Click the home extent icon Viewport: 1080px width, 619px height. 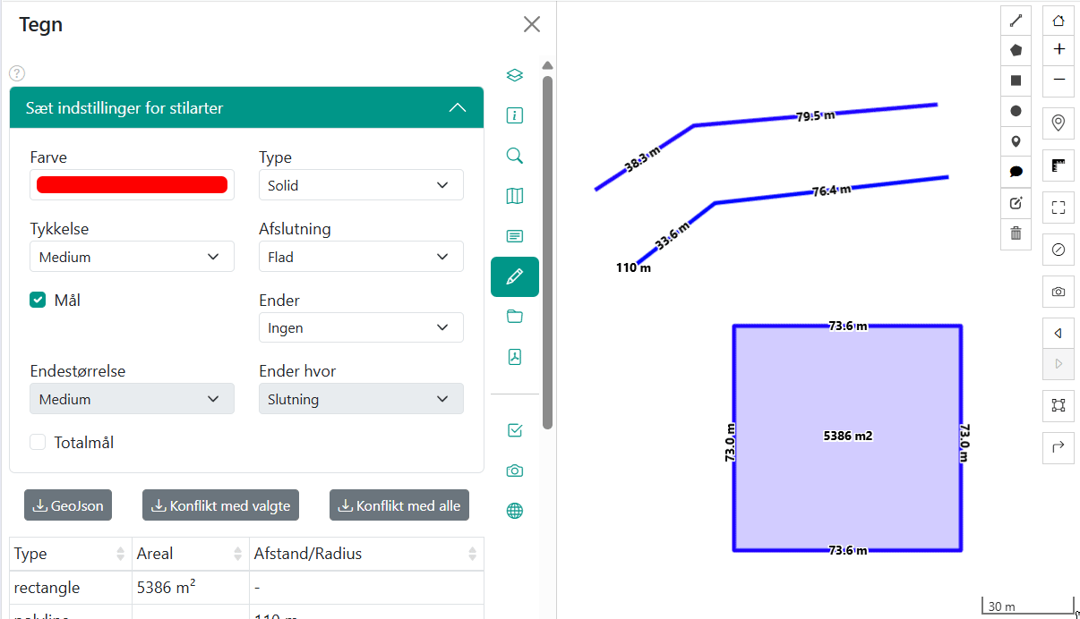coord(1059,21)
